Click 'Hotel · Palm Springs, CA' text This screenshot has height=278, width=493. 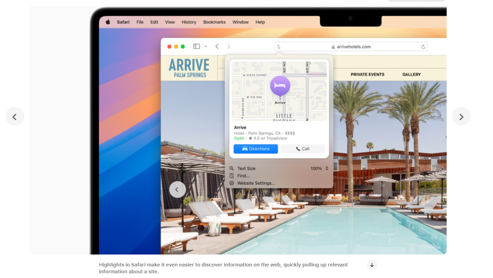pyautogui.click(x=258, y=133)
